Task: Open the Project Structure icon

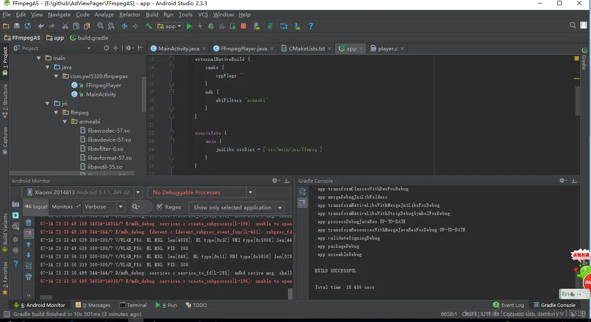Action: (x=284, y=26)
